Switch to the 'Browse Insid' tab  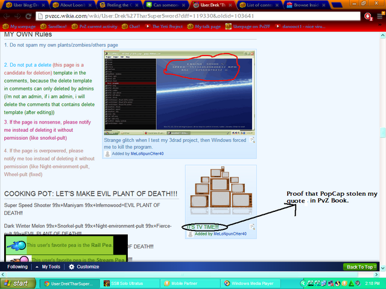[306, 5]
